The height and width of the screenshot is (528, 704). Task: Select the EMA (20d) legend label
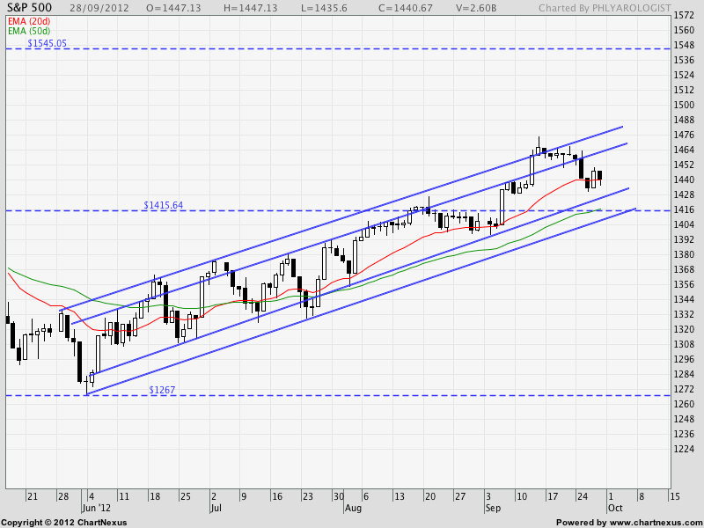[x=29, y=20]
